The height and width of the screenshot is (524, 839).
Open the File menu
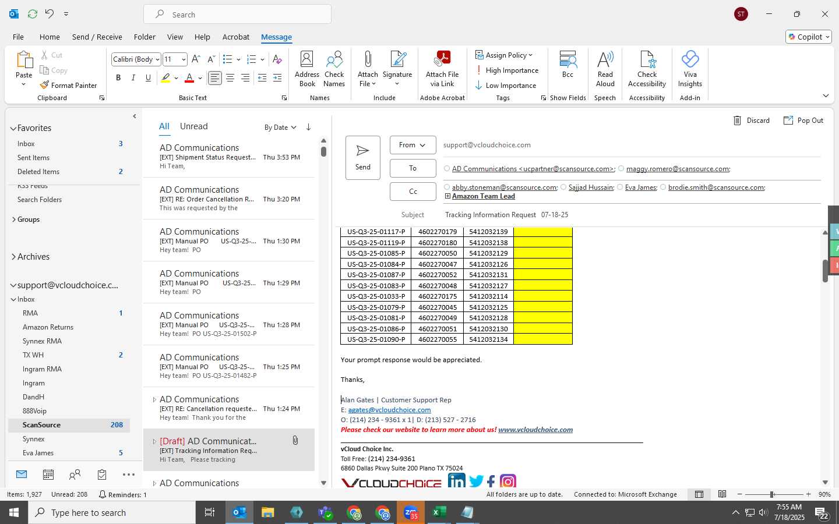coord(19,37)
